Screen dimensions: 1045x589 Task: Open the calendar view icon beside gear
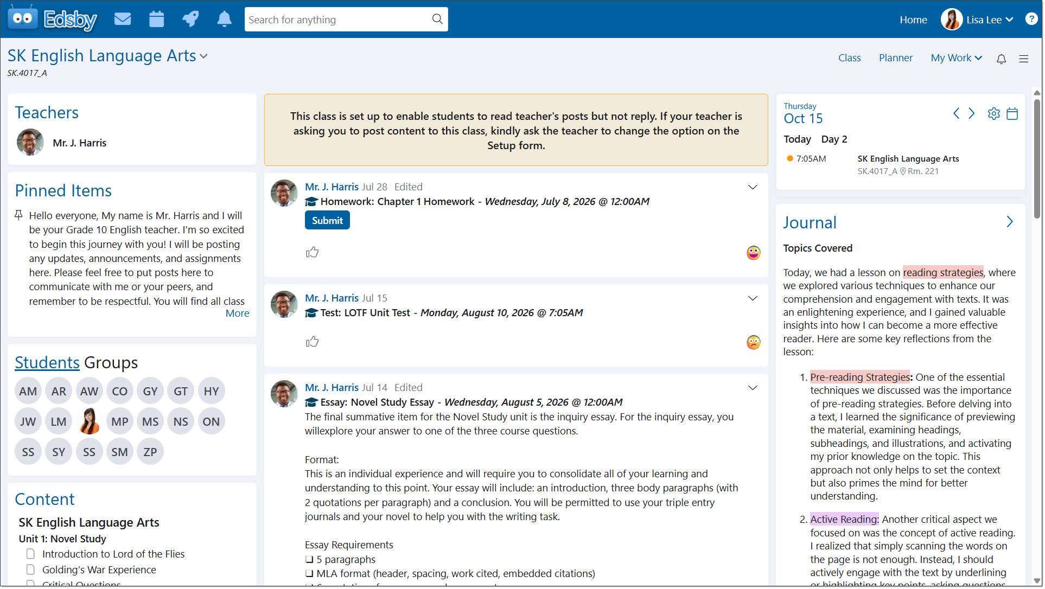click(1012, 113)
